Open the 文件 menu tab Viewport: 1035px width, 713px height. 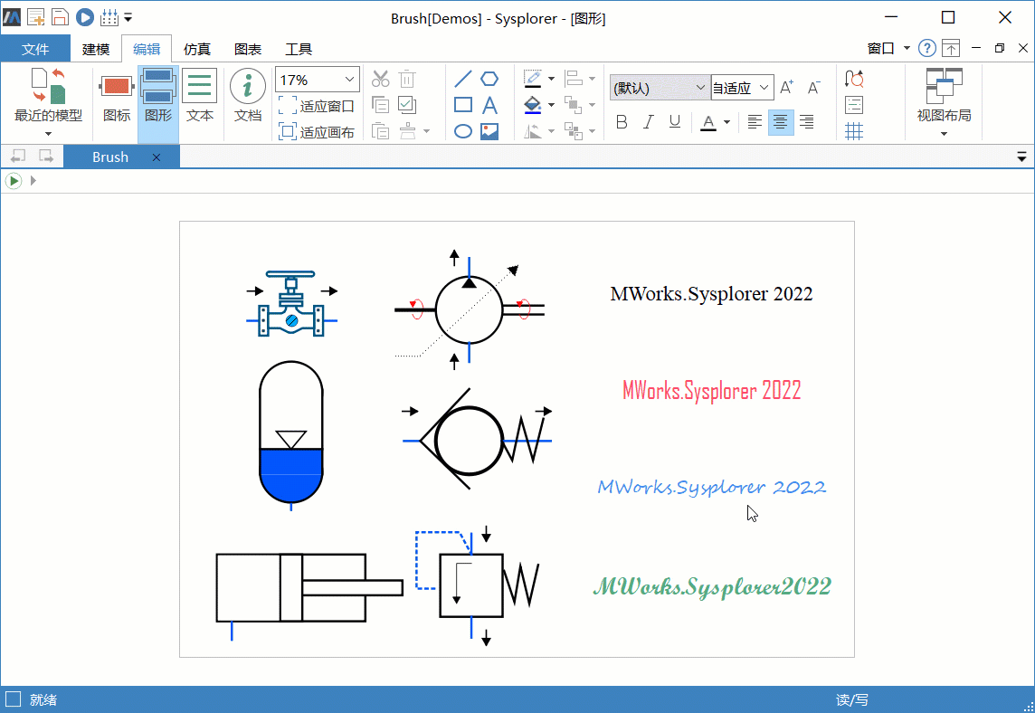pyautogui.click(x=35, y=49)
